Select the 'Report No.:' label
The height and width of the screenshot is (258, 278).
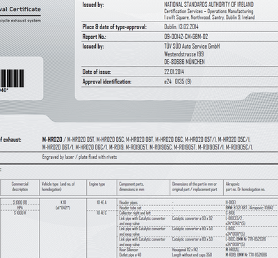click(95, 37)
